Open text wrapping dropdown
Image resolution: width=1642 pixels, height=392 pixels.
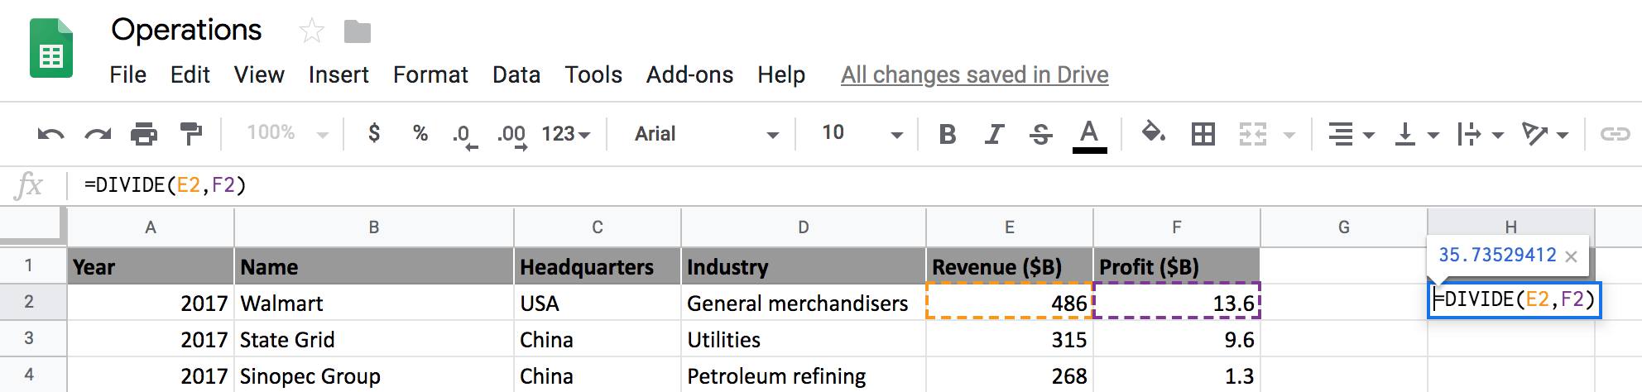pos(1481,134)
